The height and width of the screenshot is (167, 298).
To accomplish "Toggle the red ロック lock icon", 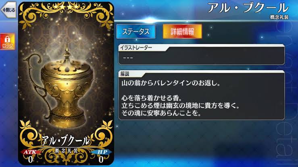I will 7,41.
